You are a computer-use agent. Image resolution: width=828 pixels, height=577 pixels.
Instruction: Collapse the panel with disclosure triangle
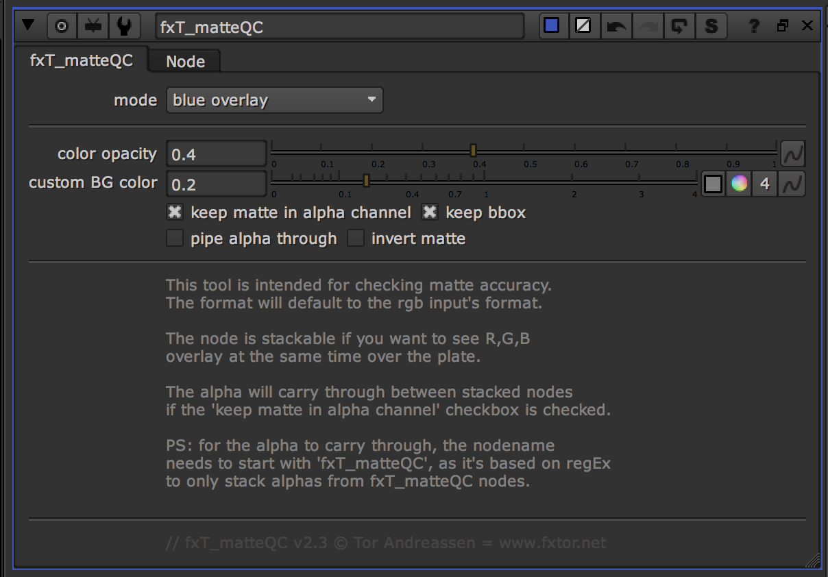point(28,26)
